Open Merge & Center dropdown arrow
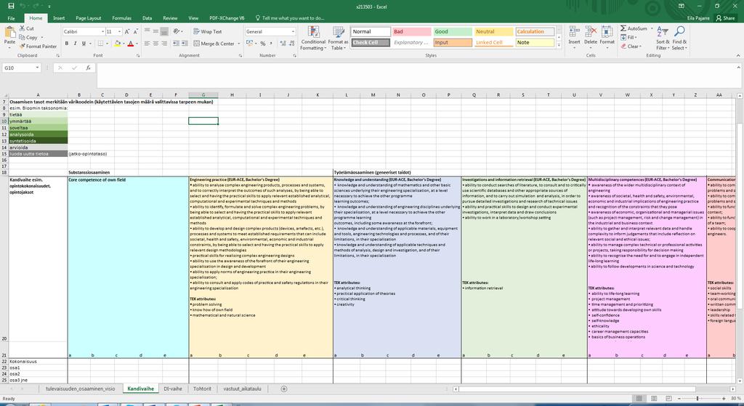 pos(238,43)
